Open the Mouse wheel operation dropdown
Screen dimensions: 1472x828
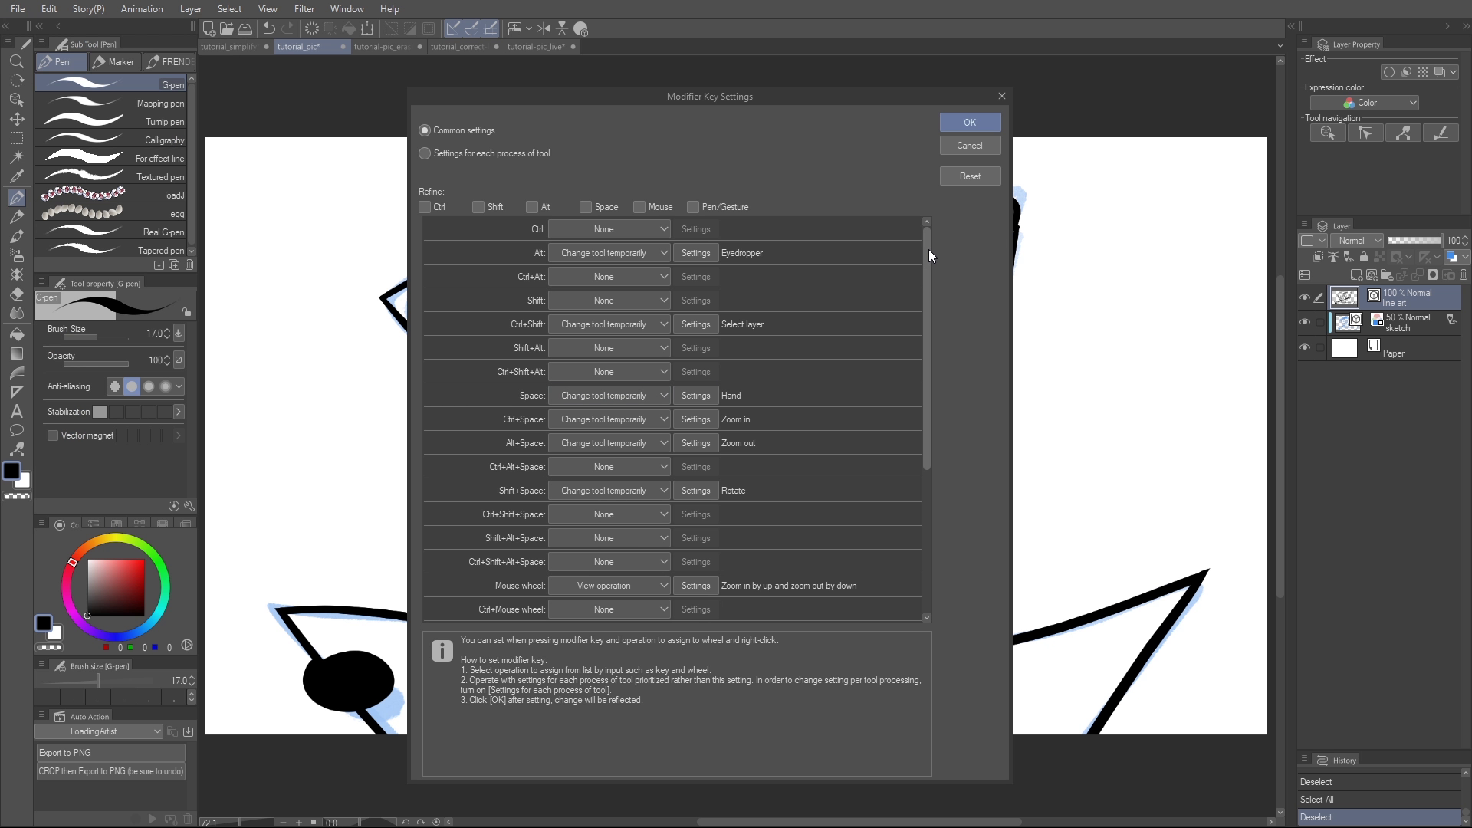coord(609,586)
